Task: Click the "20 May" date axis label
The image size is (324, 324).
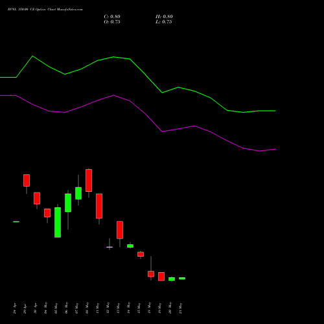Action: (170, 308)
